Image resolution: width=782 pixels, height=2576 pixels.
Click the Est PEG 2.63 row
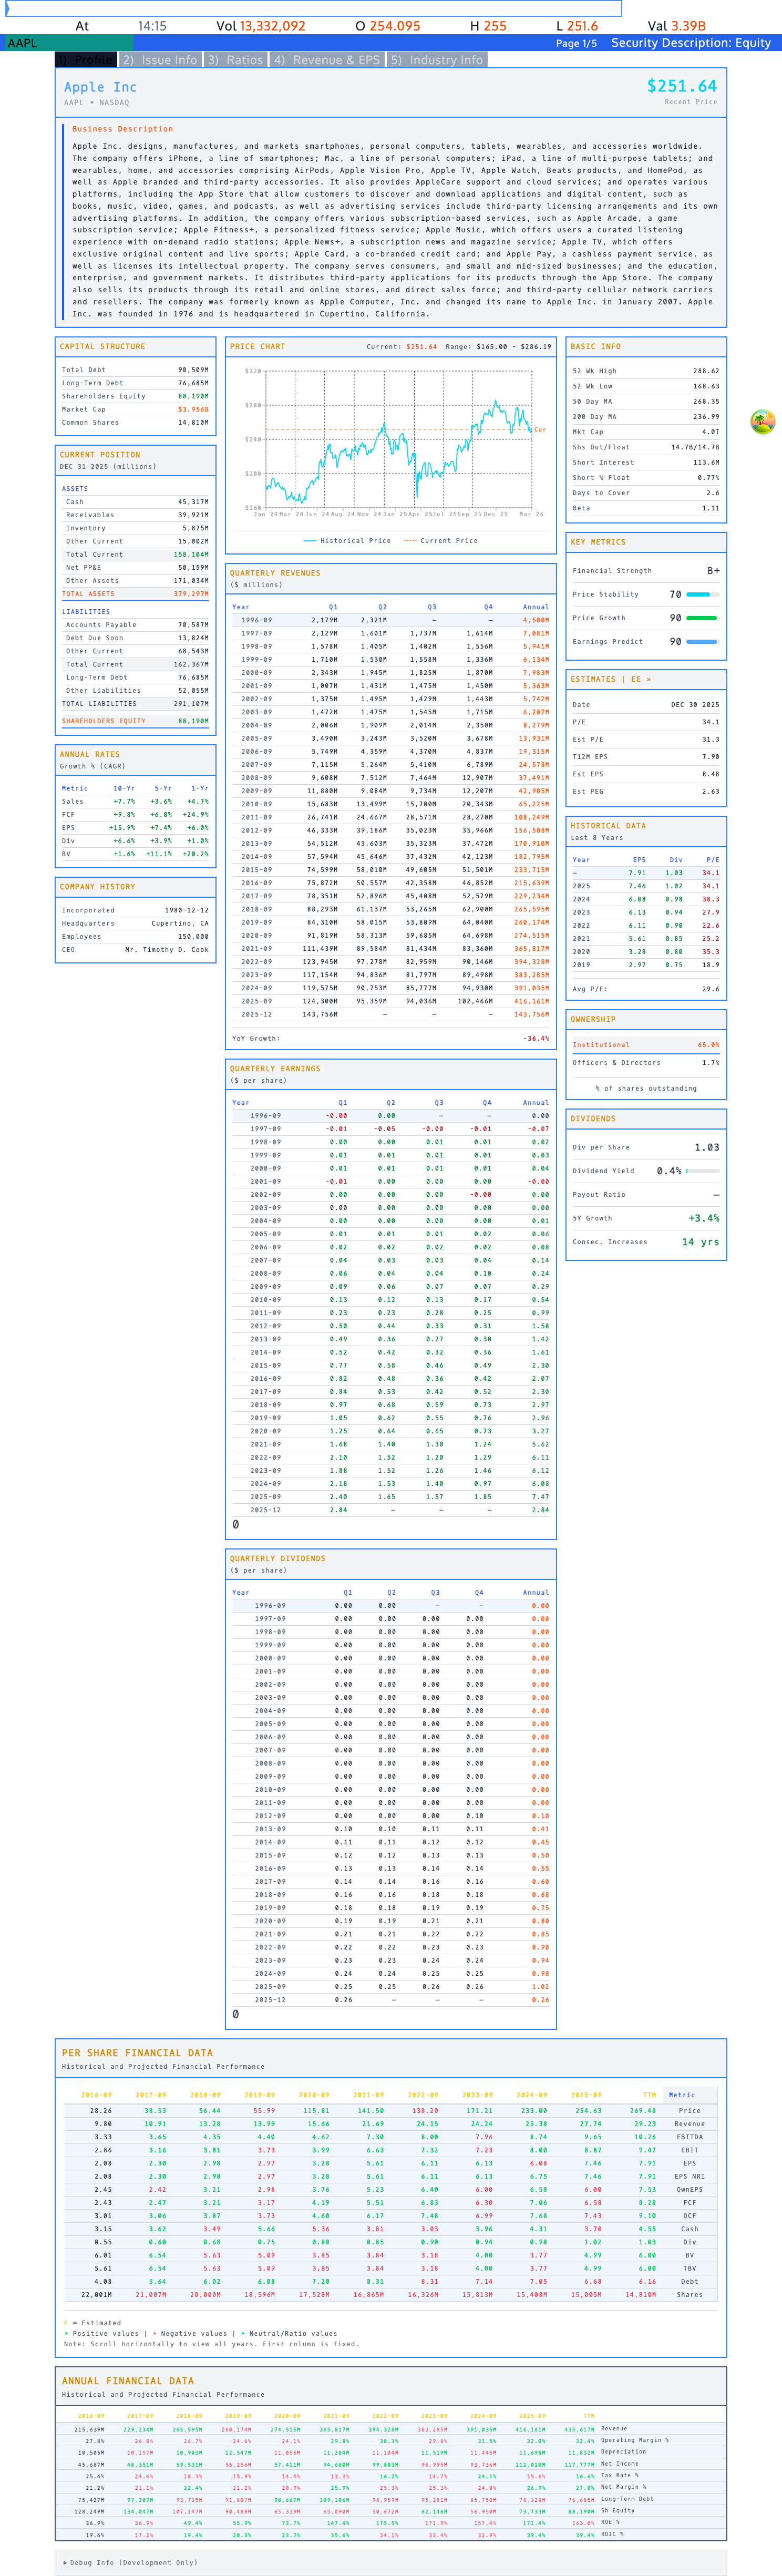(645, 792)
